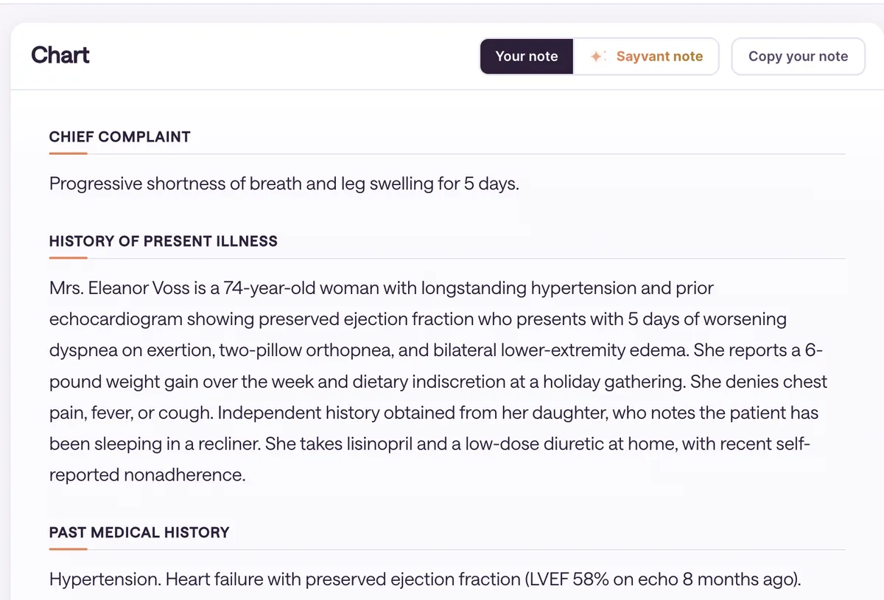Click the orange underline under PAST MEDICAL HISTORY

[x=69, y=549]
